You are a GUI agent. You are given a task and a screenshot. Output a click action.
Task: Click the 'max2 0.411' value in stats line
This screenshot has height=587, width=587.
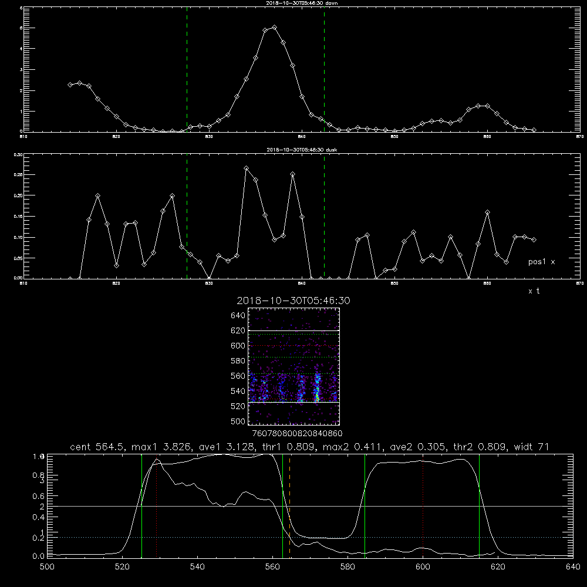[x=353, y=447]
